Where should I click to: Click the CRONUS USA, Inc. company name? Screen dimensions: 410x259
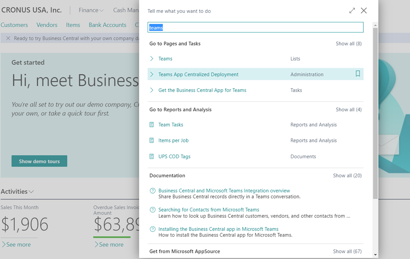[x=32, y=10]
